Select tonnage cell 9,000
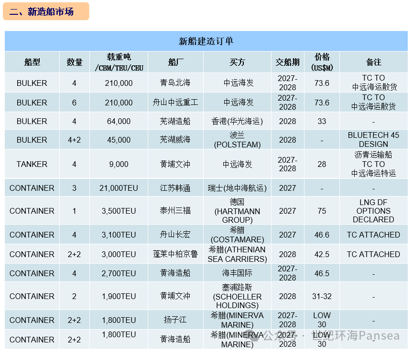The width and height of the screenshot is (413, 352). click(119, 164)
